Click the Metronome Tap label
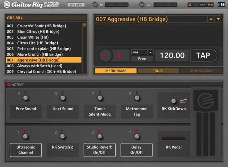 [x=137, y=111]
